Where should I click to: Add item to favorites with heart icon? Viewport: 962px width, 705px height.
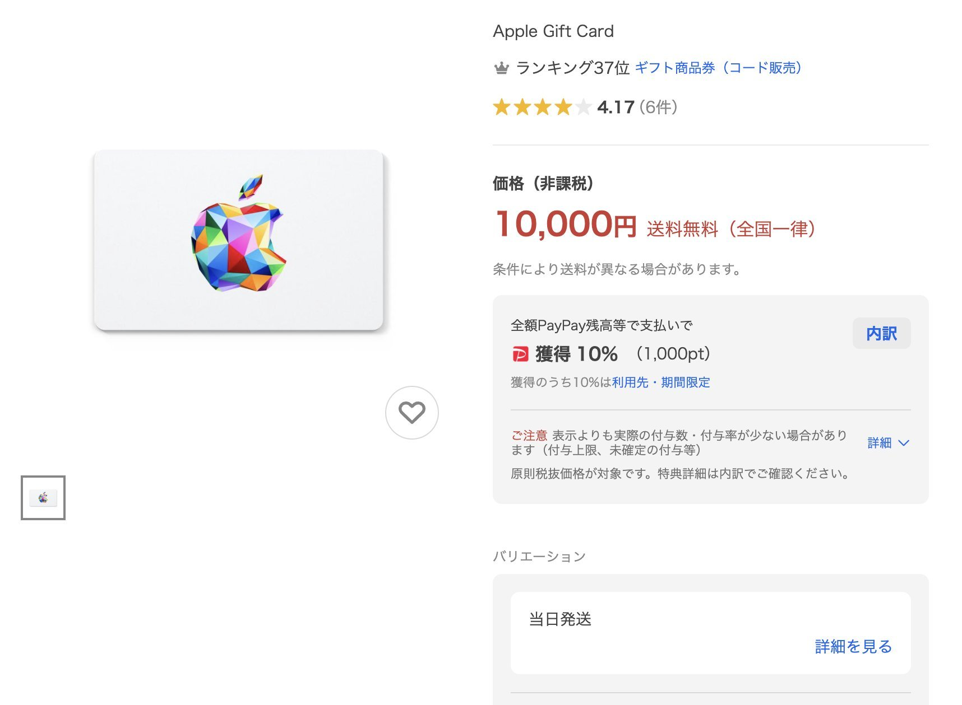[x=411, y=413]
